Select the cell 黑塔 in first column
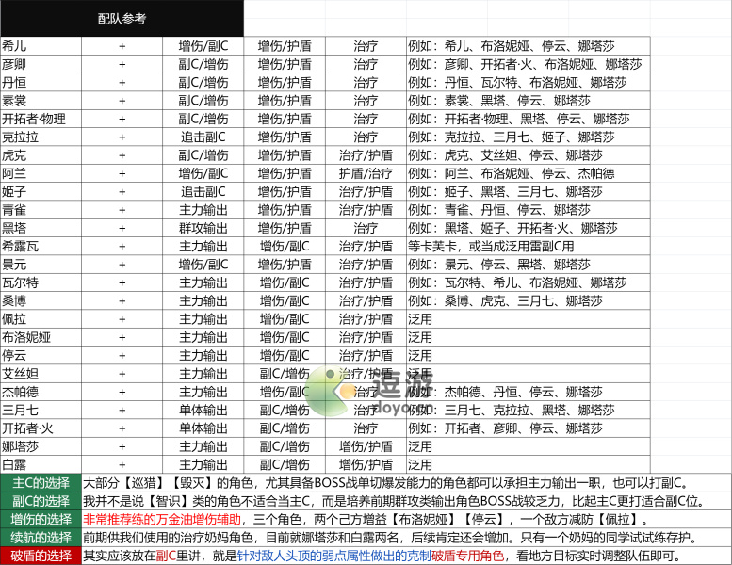The height and width of the screenshot is (565, 732). tap(41, 228)
